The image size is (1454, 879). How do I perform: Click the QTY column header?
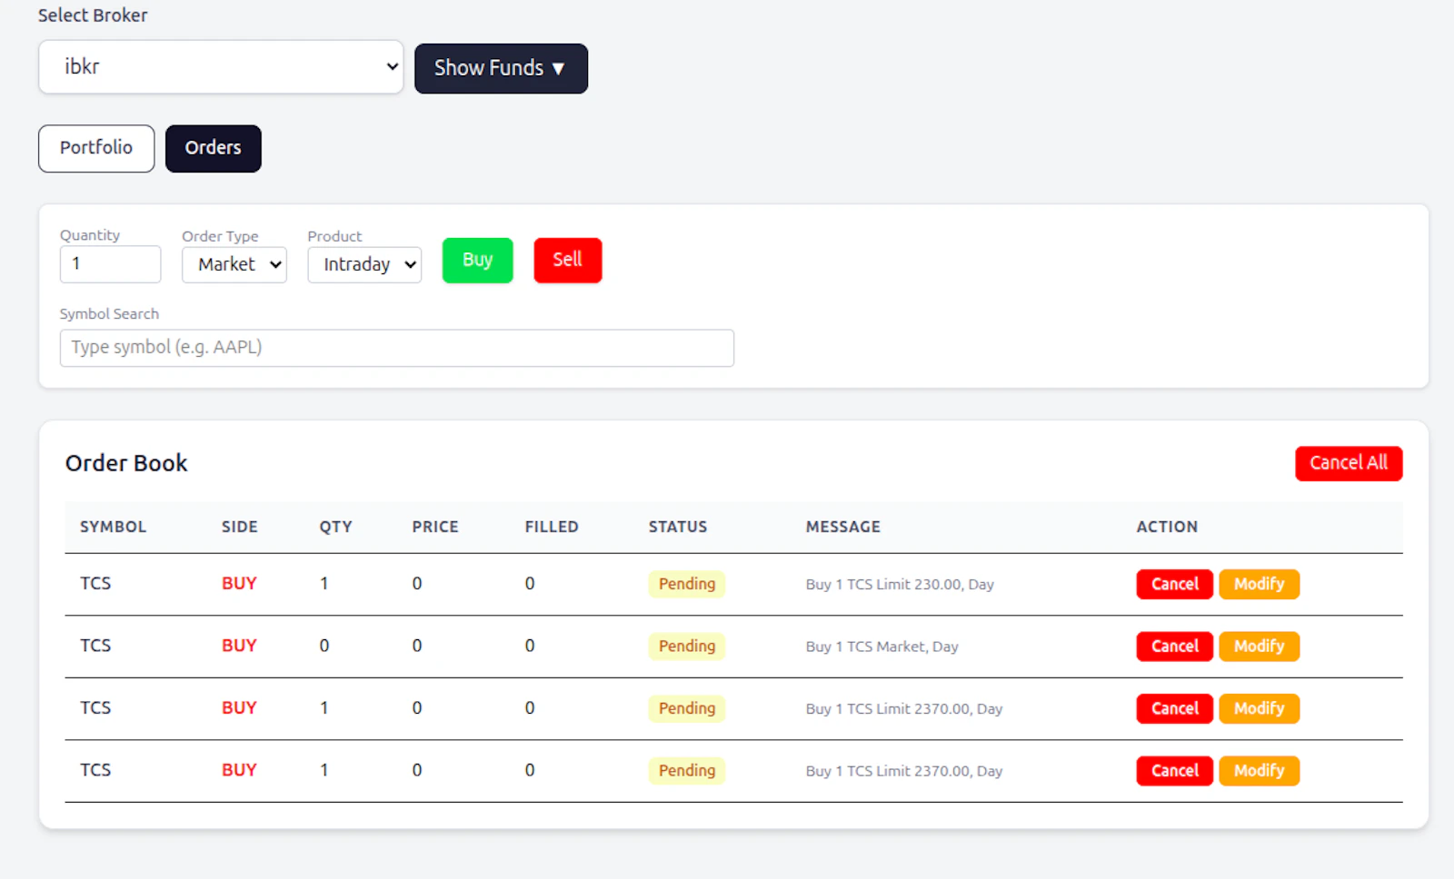click(x=335, y=527)
